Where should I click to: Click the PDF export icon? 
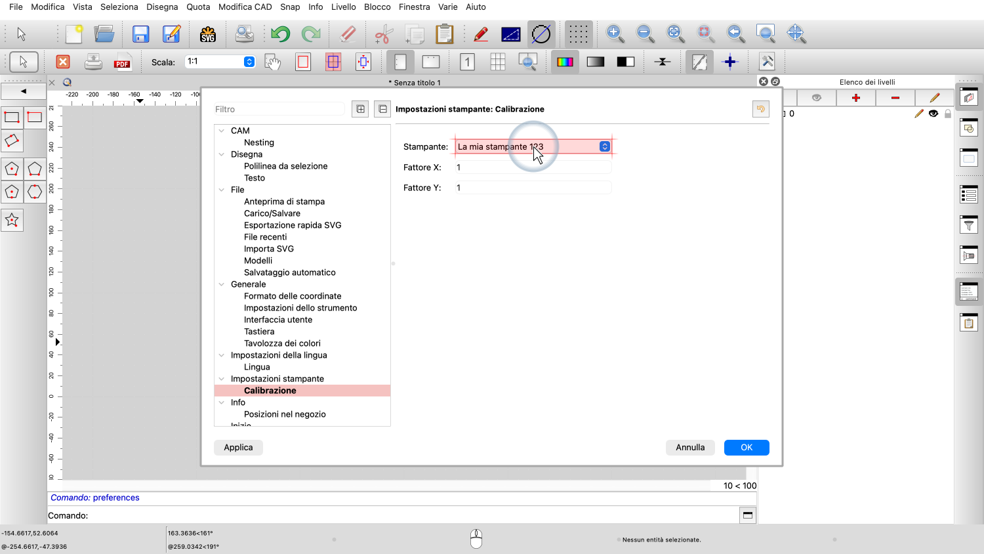click(122, 62)
